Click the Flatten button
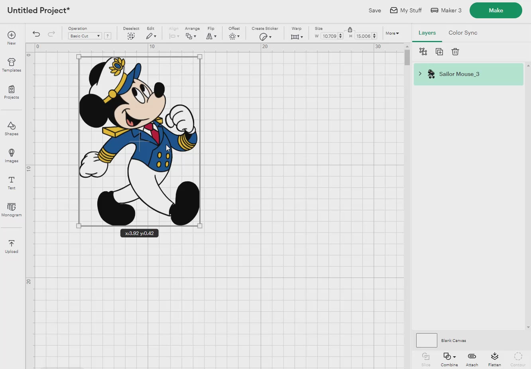The width and height of the screenshot is (531, 369). pyautogui.click(x=494, y=359)
